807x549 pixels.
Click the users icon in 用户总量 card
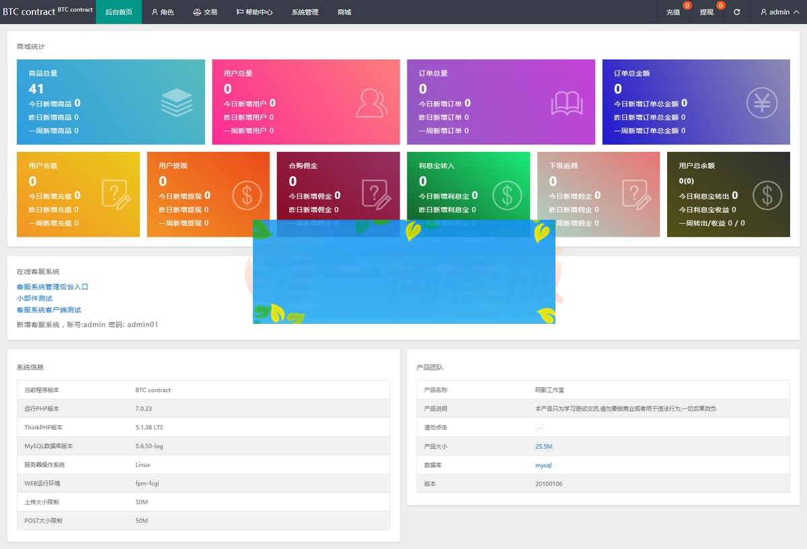372,103
